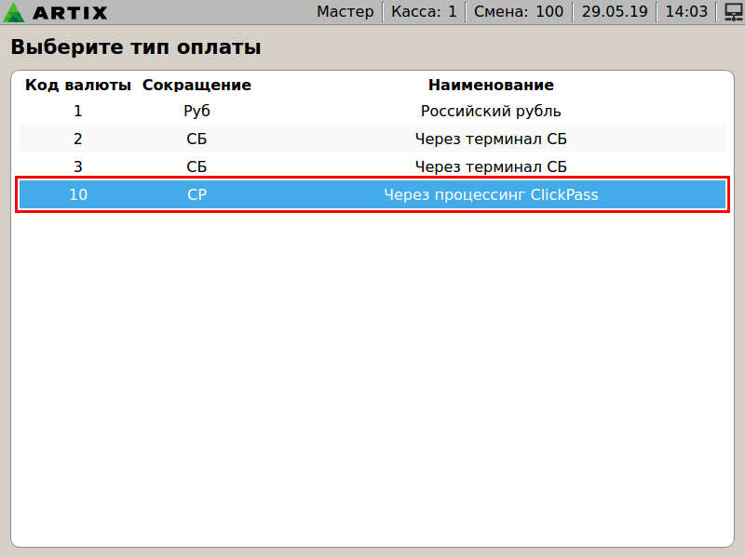Select Через терминал СБ with code 2

[491, 139]
